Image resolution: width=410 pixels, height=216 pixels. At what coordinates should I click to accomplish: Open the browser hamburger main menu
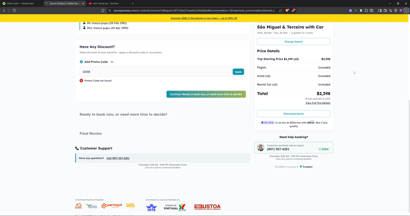point(406,11)
